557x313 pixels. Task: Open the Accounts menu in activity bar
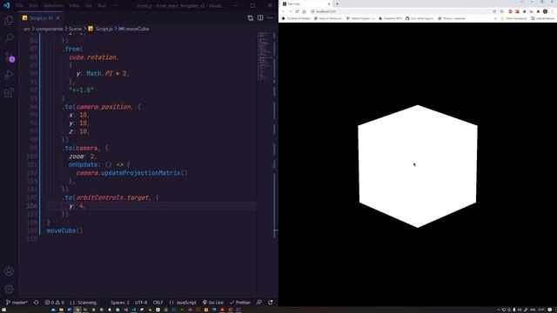[9, 271]
